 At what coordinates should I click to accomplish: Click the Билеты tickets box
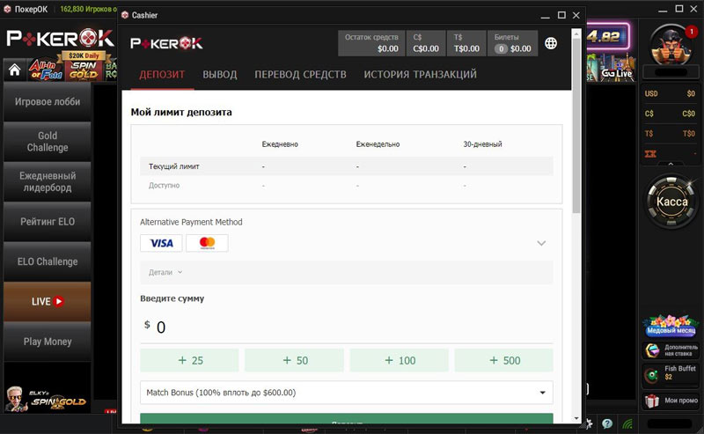pyautogui.click(x=513, y=43)
